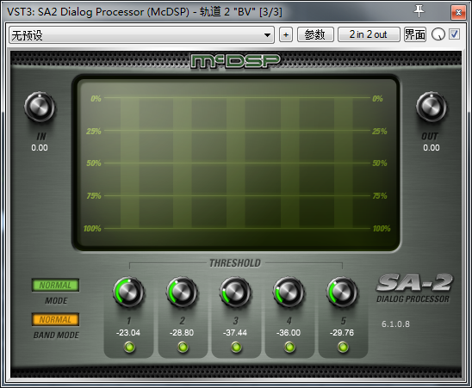Screen dimensions: 472x388
Task: Click the green NORMAL mode selector
Action: pos(55,285)
